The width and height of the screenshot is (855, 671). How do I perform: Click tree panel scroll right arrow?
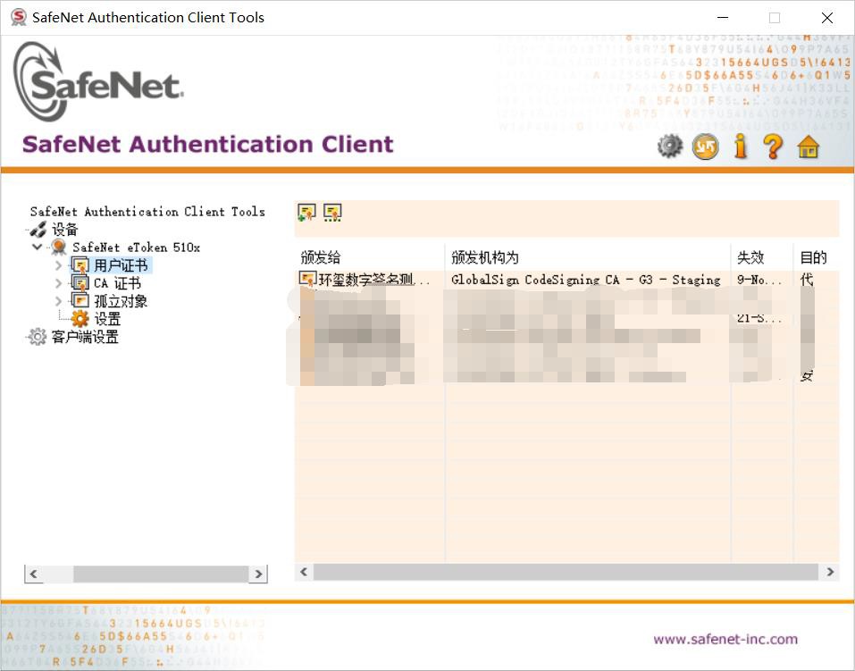tap(258, 574)
